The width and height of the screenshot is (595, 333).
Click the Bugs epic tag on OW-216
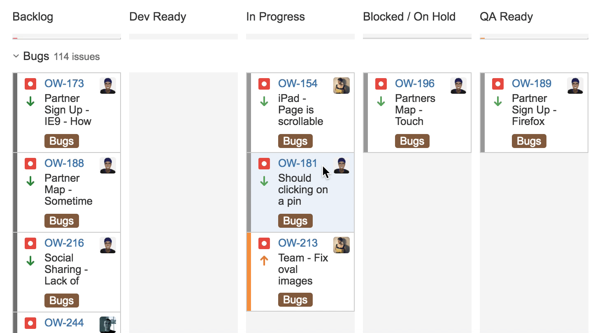pos(62,301)
